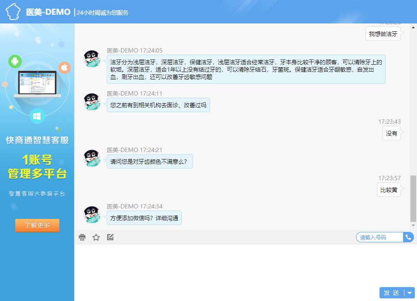
Task: Click the customer service avatar beside the 17:24:05 message
Action: (x=92, y=59)
